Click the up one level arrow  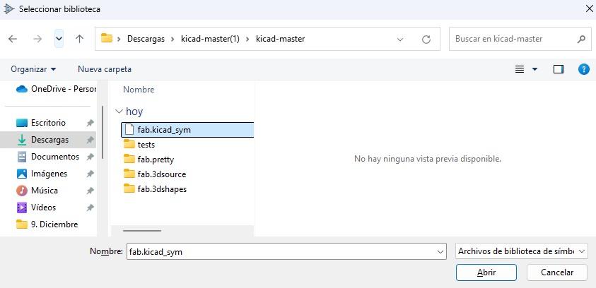(79, 39)
